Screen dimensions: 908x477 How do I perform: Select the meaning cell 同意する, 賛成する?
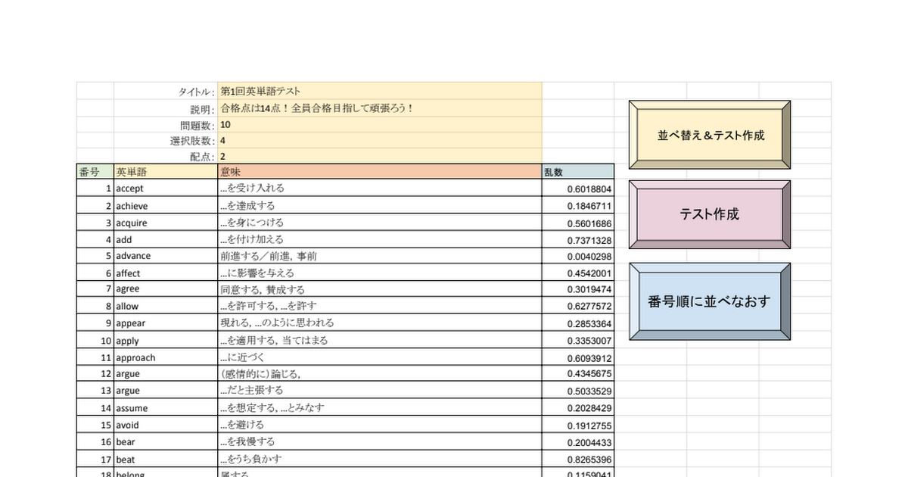coord(380,289)
